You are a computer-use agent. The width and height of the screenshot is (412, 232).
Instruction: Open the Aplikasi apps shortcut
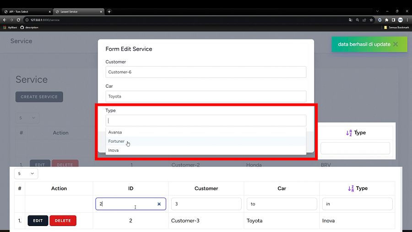tap(10, 28)
